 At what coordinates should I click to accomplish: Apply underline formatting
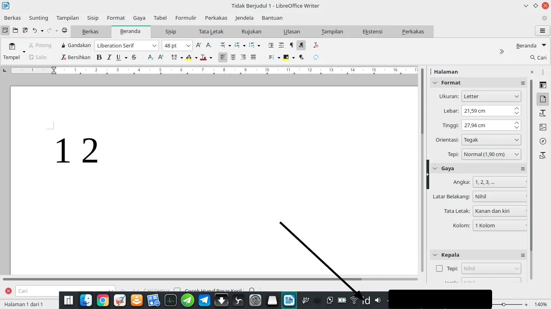click(119, 58)
